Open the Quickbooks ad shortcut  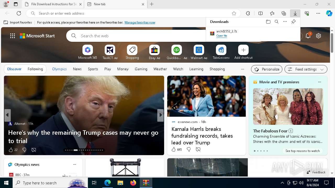coord(177,52)
